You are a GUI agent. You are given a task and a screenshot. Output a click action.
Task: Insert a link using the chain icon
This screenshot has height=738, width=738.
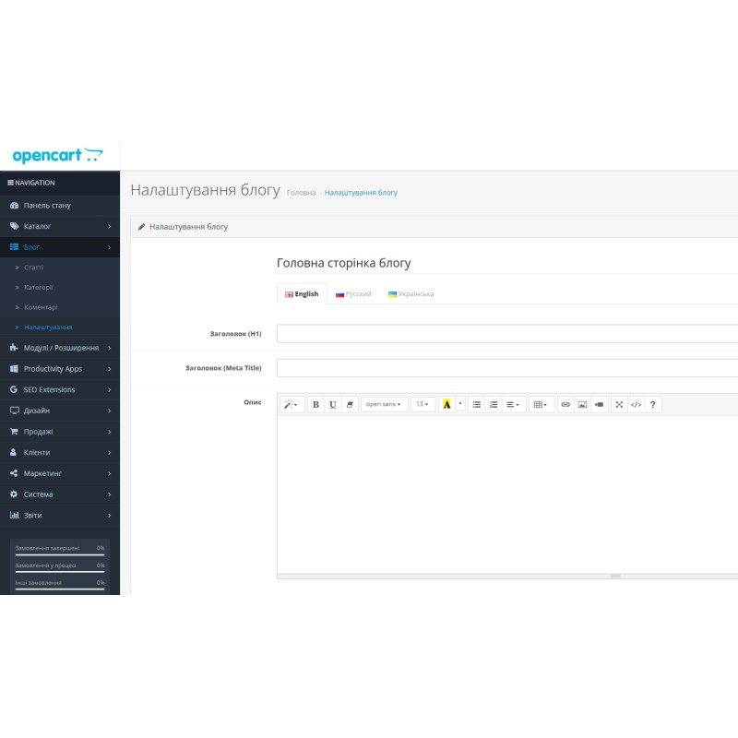tap(565, 404)
